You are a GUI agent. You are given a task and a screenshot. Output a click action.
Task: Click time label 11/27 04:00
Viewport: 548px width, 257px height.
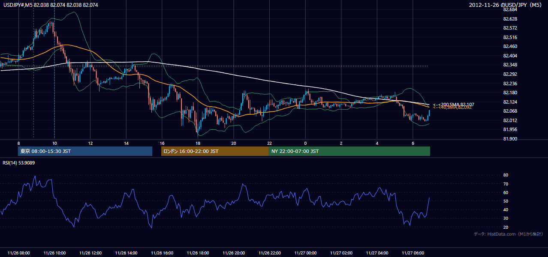[x=377, y=253]
